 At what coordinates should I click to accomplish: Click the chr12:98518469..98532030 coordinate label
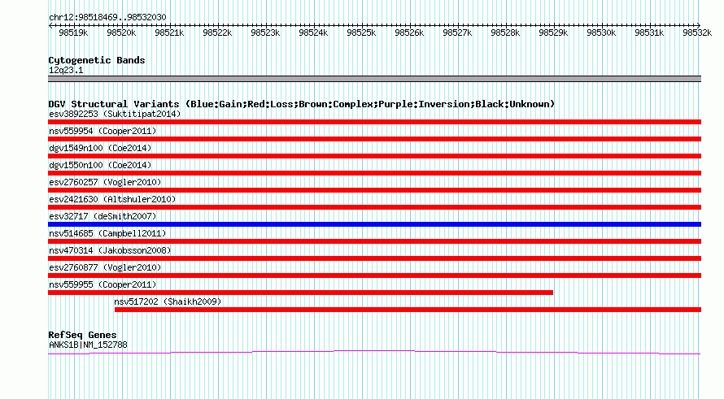pos(107,18)
